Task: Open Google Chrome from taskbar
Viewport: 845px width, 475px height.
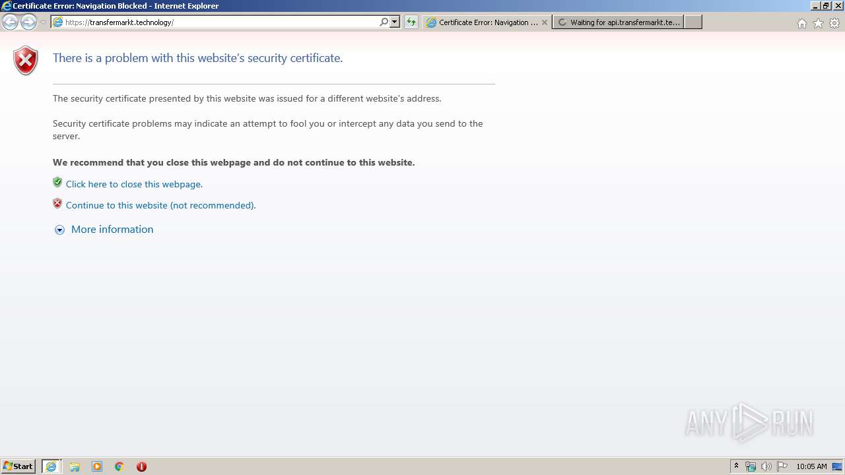Action: point(119,466)
